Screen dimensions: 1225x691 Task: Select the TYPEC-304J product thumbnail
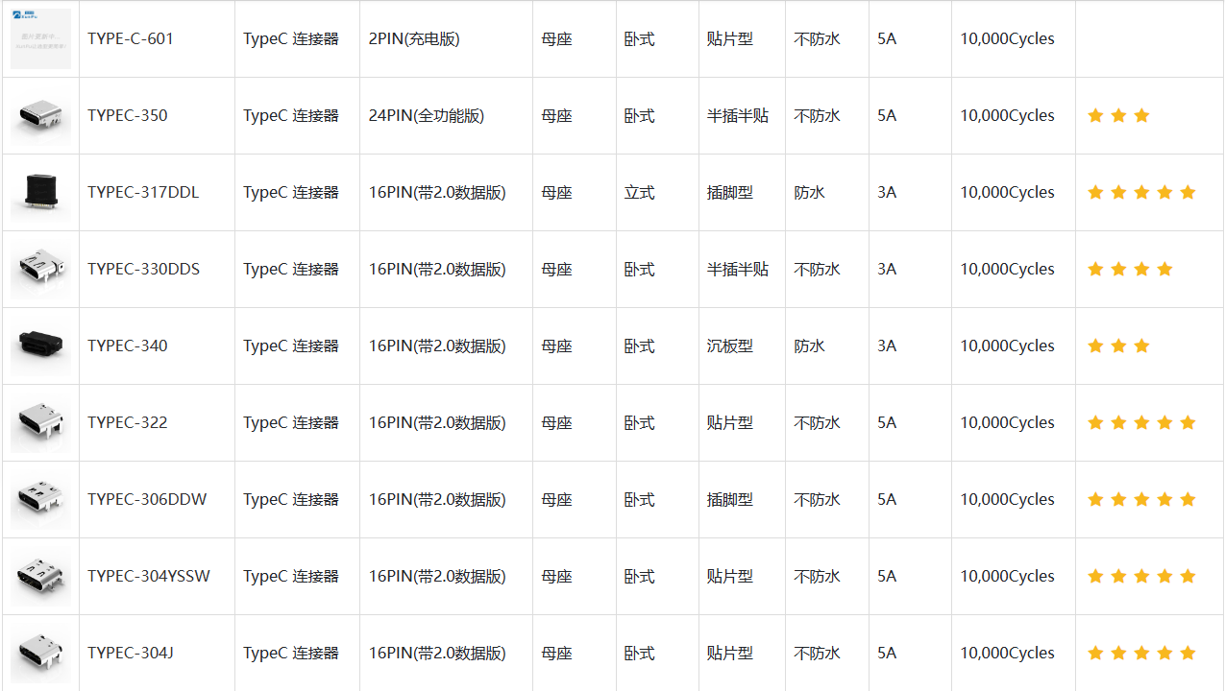point(40,654)
